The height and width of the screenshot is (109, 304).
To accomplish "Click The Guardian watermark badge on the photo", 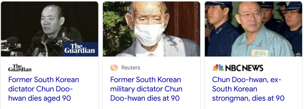I will tap(80, 48).
